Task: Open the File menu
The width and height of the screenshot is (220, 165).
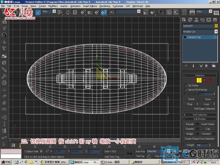Action: tap(3, 6)
